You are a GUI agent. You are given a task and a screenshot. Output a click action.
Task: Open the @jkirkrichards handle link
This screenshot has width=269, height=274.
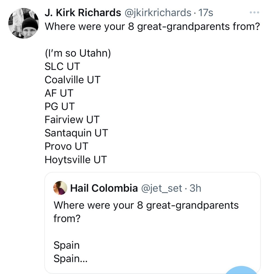coord(159,13)
